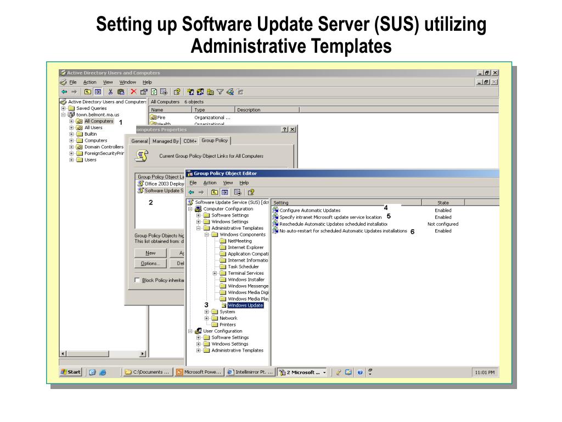Click the Find objects icon in toolbar

(230, 92)
